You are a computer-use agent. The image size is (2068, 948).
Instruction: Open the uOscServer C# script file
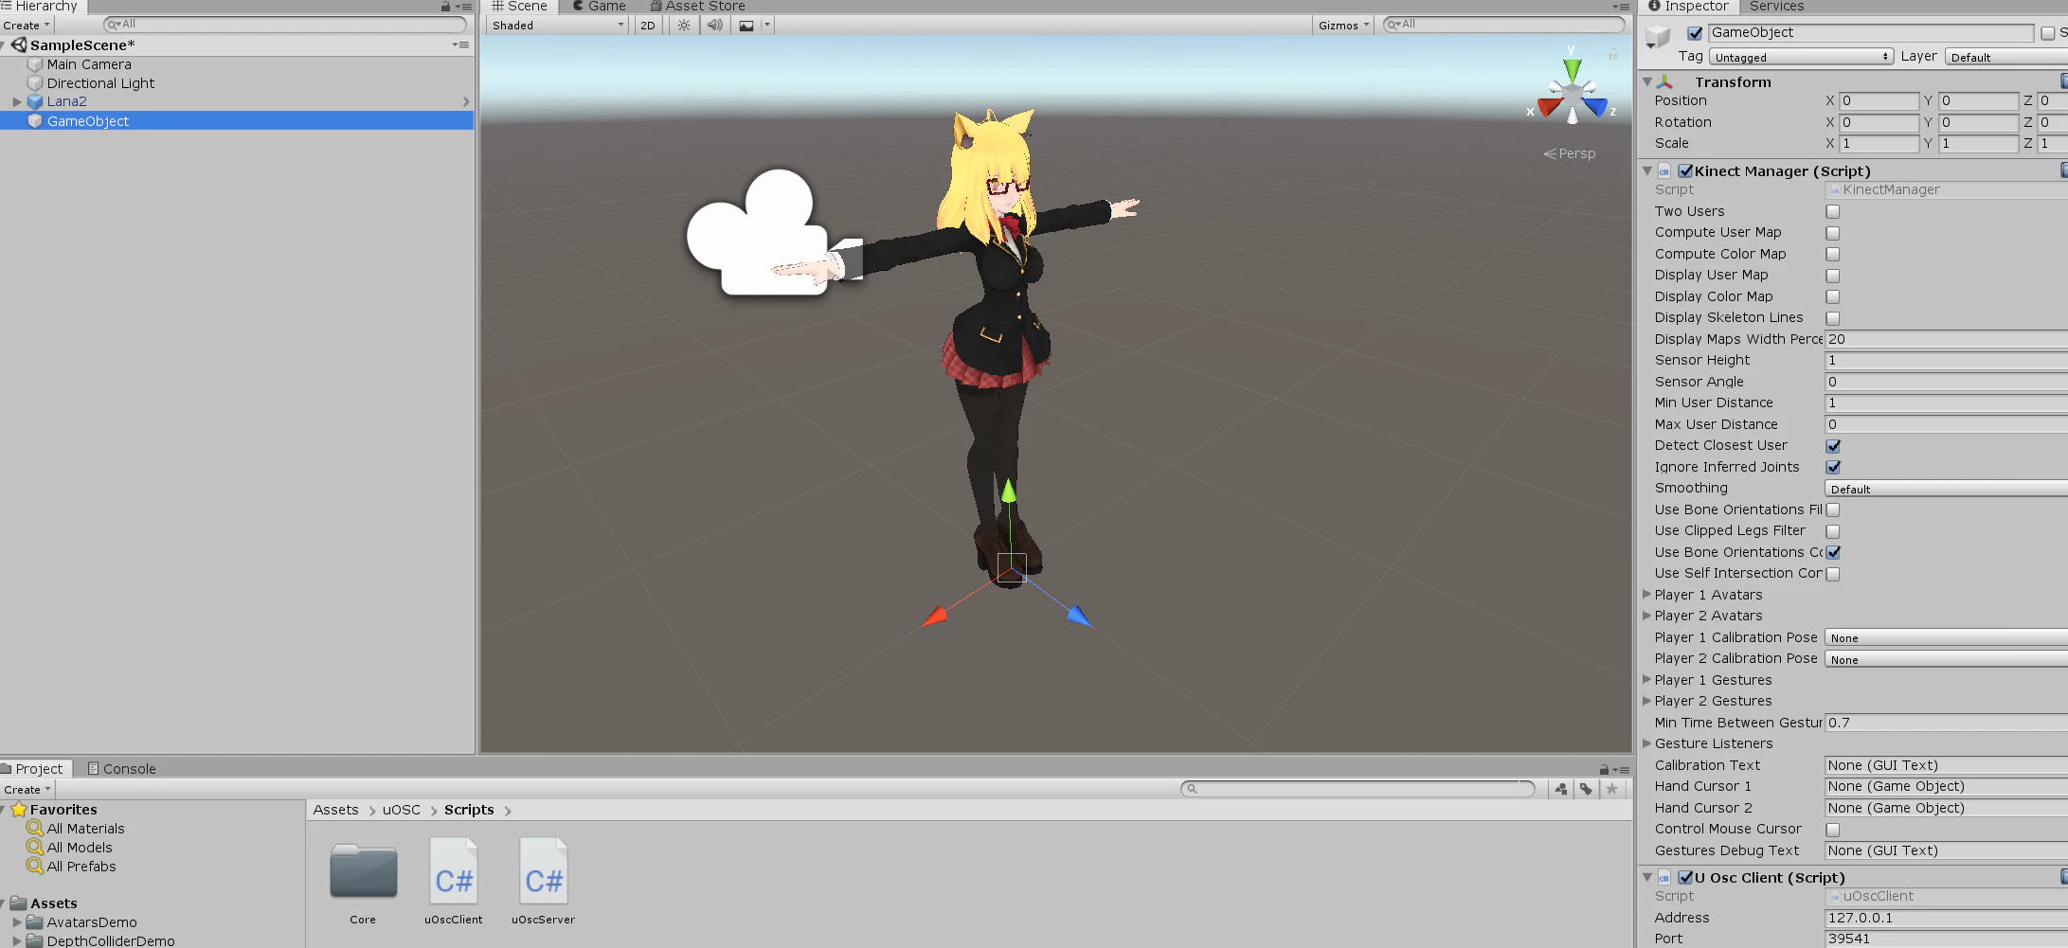click(x=544, y=881)
